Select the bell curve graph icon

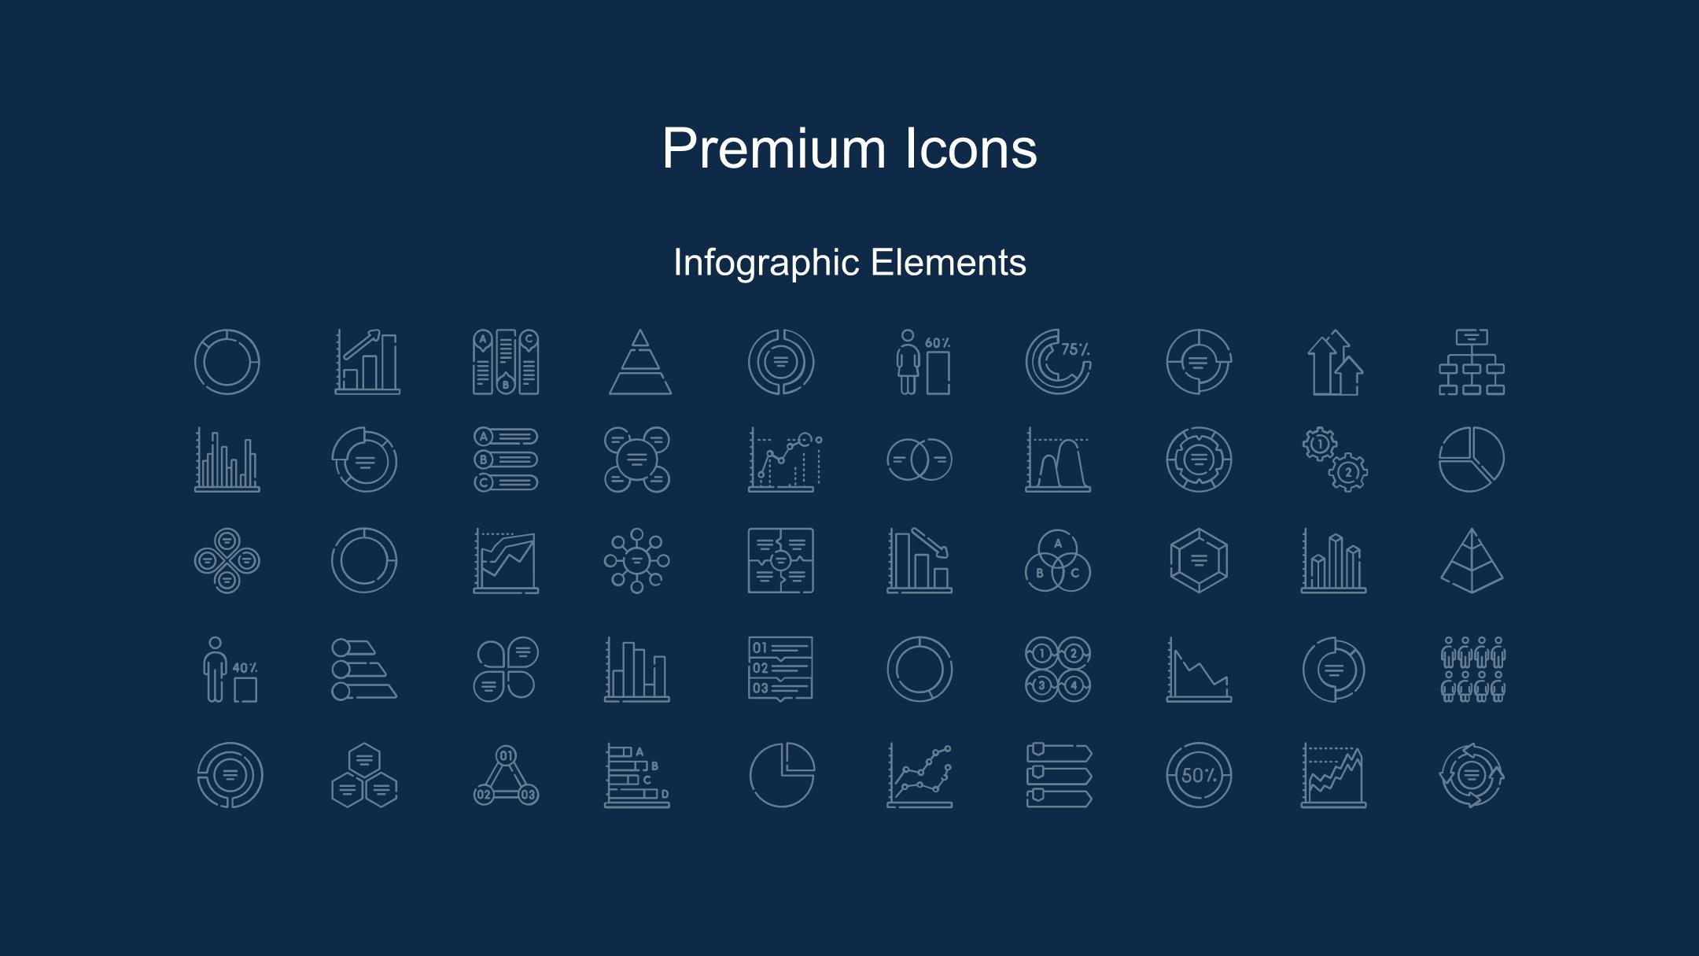click(1058, 460)
